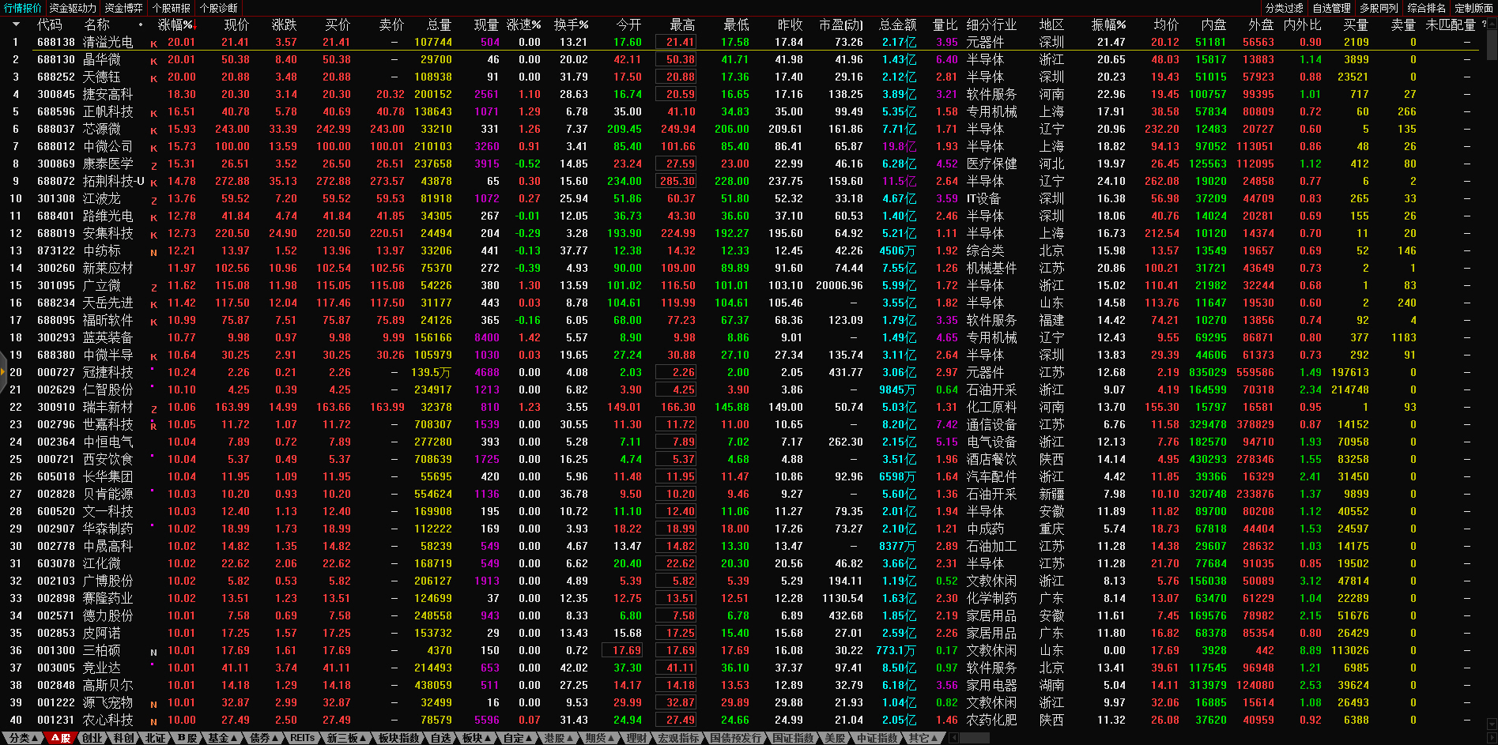
Task: Click the N marker icon beside 中纺标
Action: point(153,252)
